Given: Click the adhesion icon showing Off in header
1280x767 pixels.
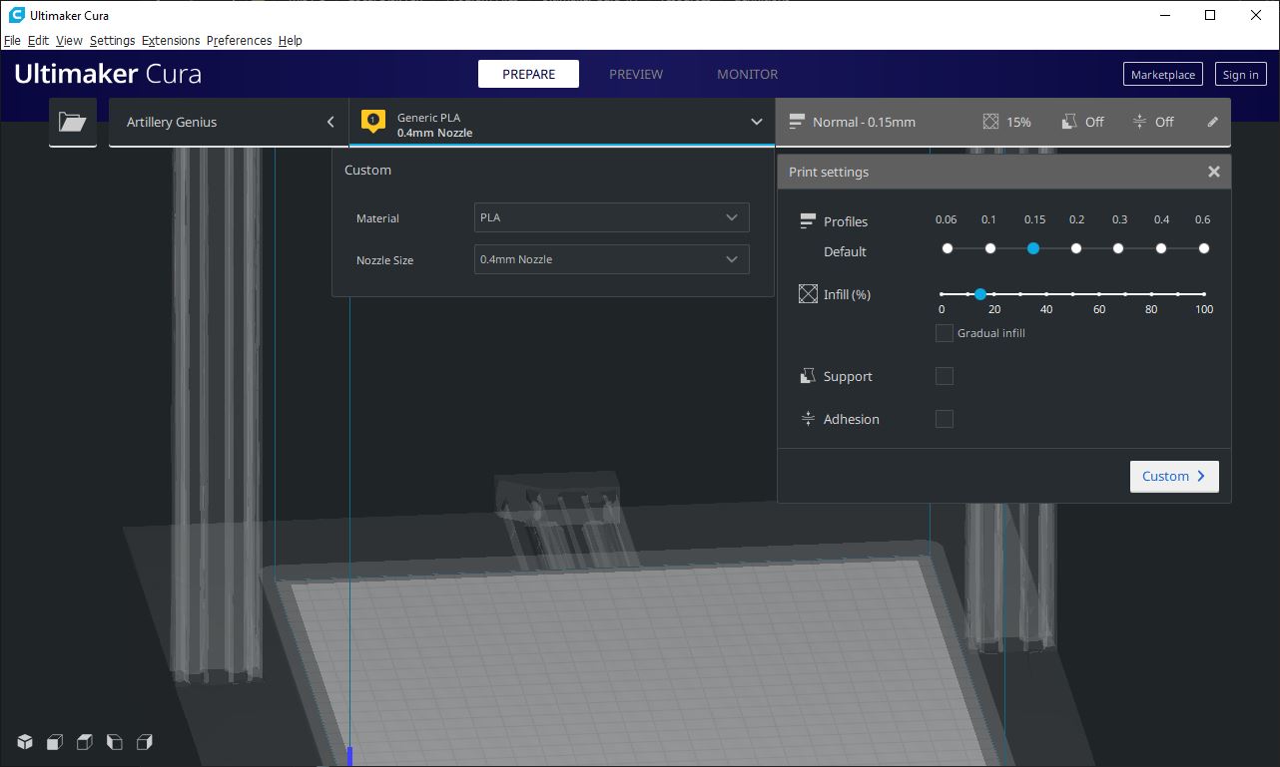Looking at the screenshot, I should [1140, 122].
